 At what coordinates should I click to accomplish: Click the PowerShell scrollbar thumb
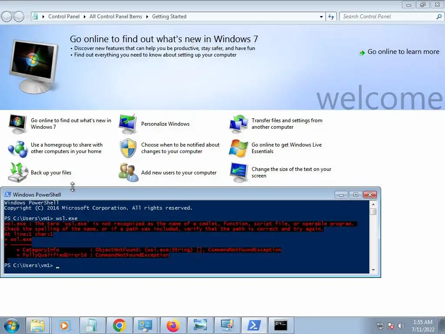[x=373, y=212]
